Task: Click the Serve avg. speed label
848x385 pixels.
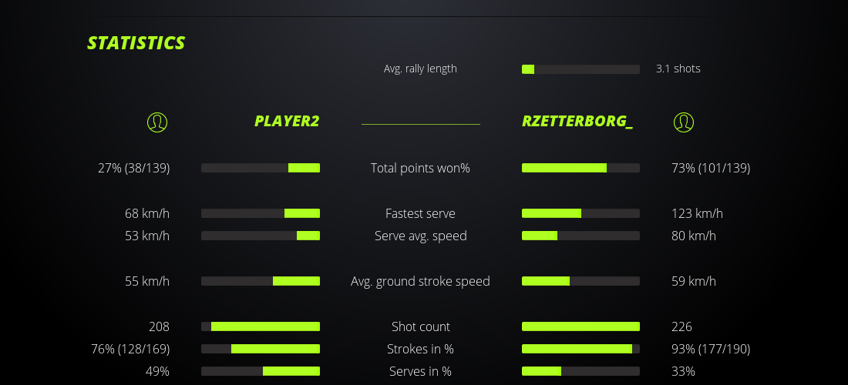Action: pos(420,236)
